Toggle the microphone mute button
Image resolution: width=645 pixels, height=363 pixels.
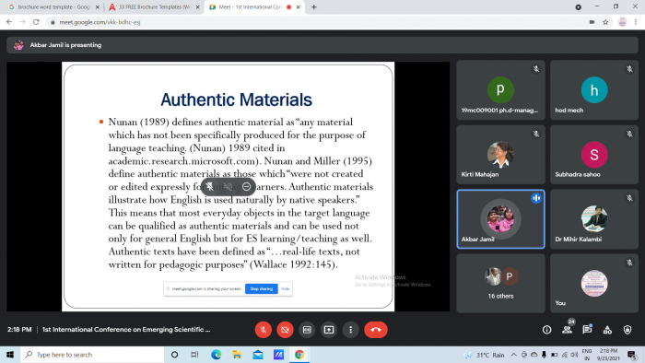click(x=264, y=330)
